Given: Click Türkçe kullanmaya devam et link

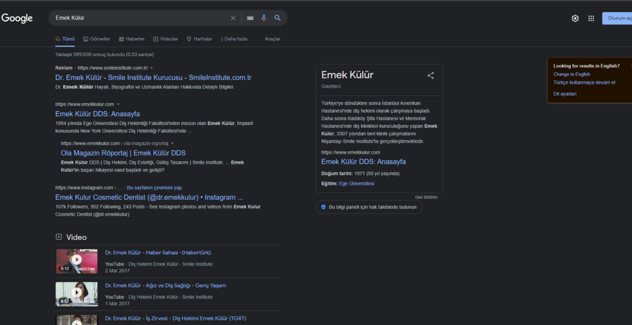Looking at the screenshot, I should tap(584, 82).
